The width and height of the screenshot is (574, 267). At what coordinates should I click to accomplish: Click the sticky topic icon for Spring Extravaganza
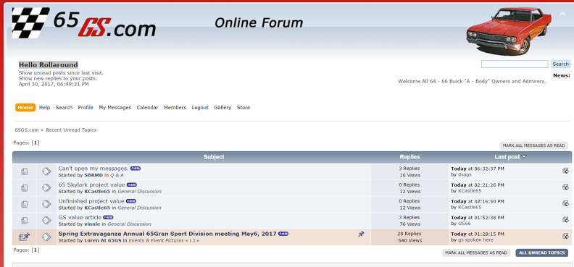pos(24,237)
